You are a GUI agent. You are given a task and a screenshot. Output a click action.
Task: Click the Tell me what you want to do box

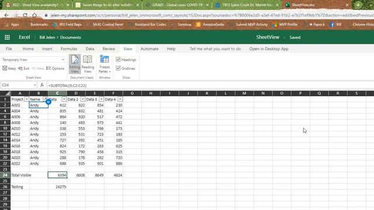(215, 49)
